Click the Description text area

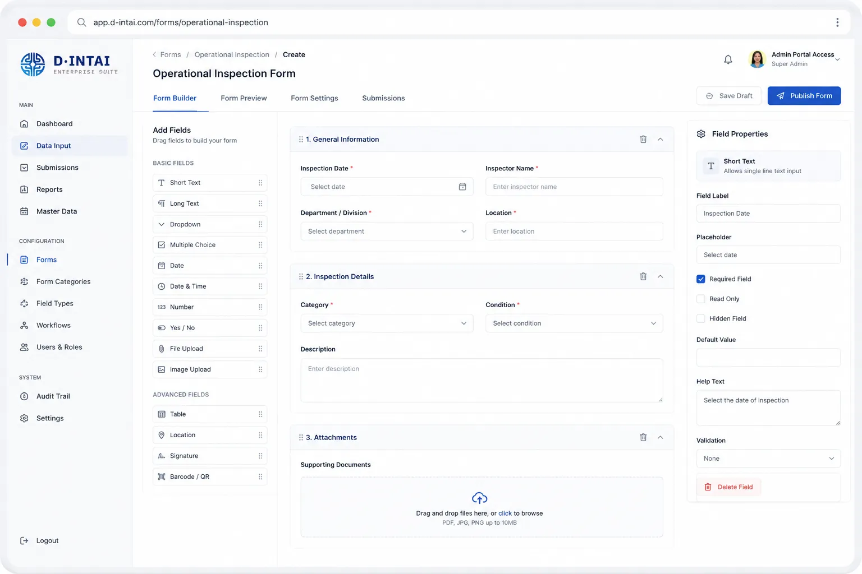tap(482, 381)
